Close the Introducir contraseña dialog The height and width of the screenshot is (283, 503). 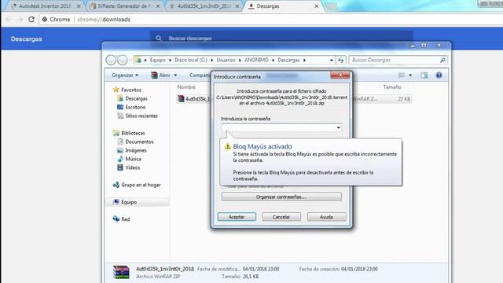(x=340, y=75)
